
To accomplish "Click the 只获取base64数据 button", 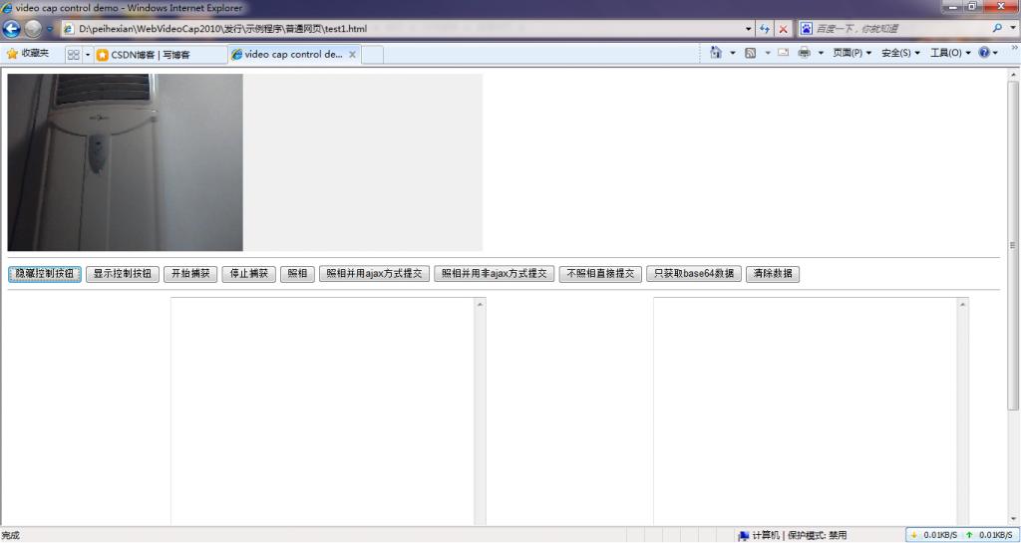I will (x=694, y=274).
